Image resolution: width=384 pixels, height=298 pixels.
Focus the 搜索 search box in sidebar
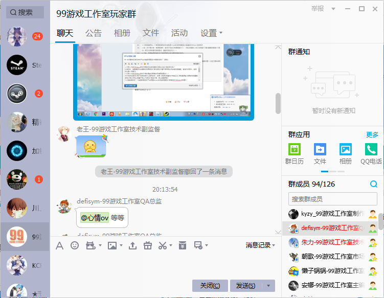tap(25, 12)
